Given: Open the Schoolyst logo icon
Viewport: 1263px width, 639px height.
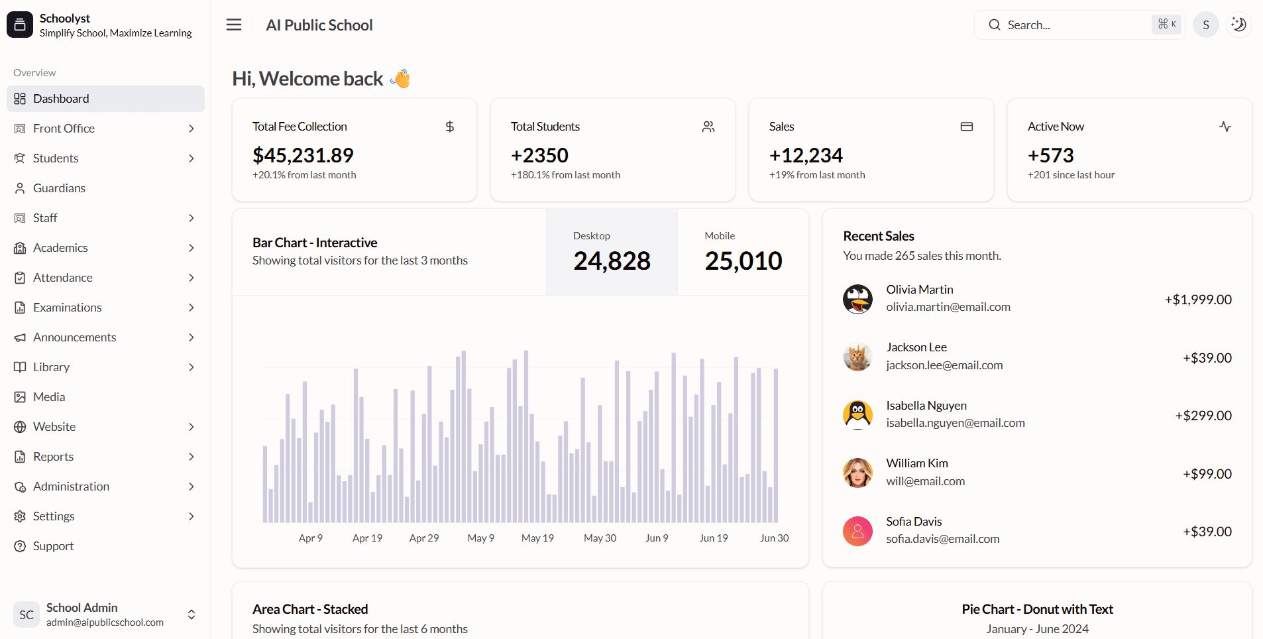Looking at the screenshot, I should [19, 24].
